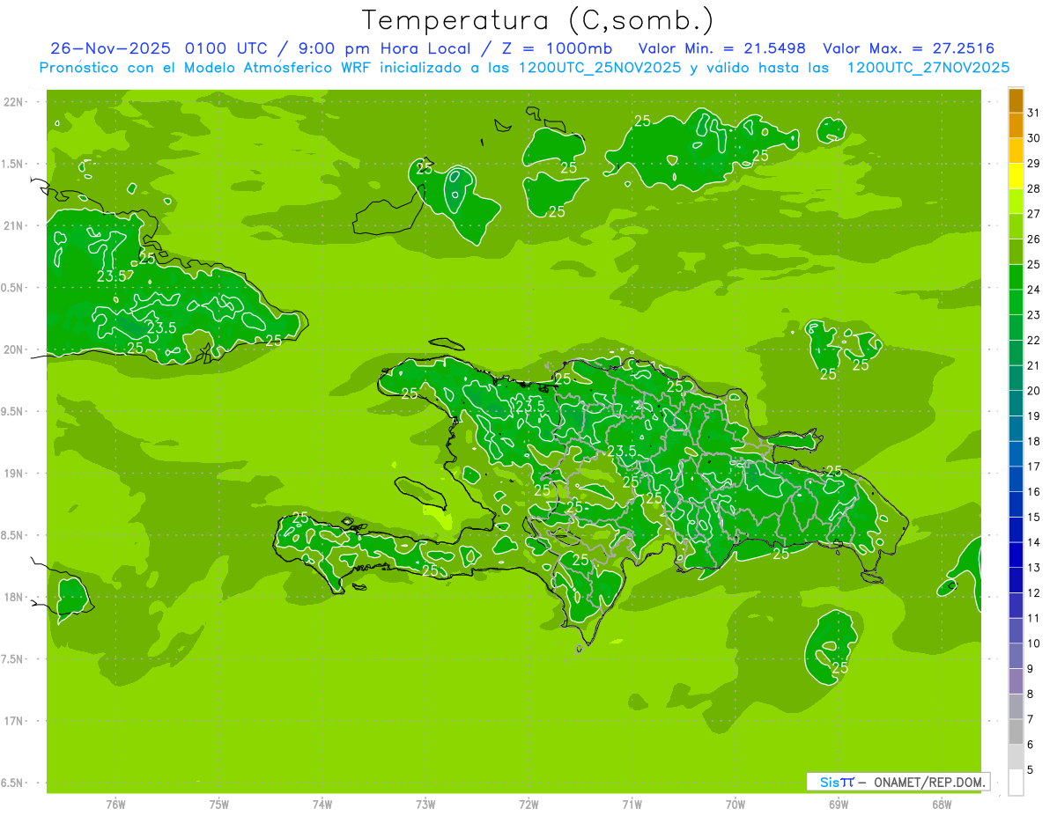This screenshot has height=816, width=1057.
Task: Click the 1.5N latitude axis label
Action: (x=12, y=164)
